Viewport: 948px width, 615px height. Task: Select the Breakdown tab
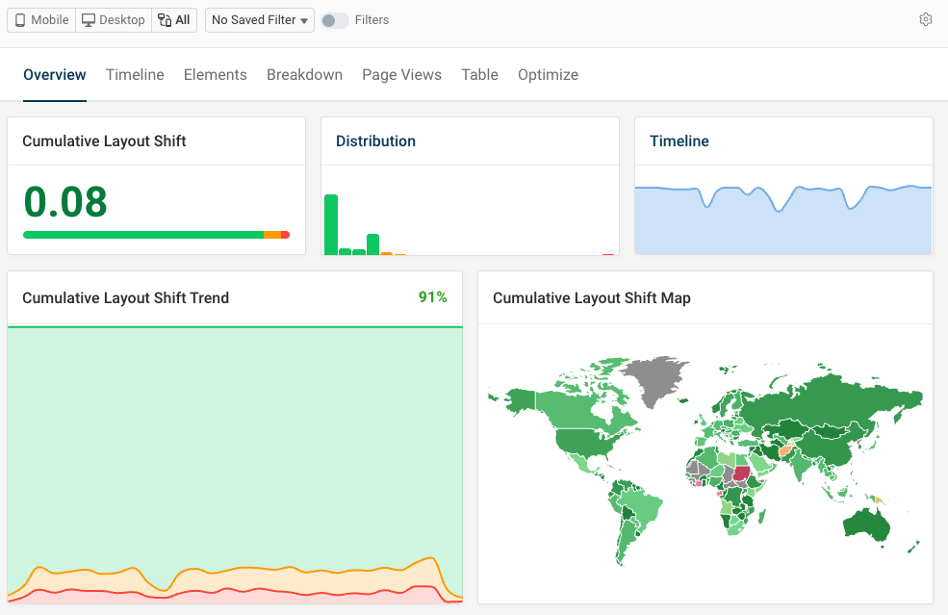(x=304, y=74)
